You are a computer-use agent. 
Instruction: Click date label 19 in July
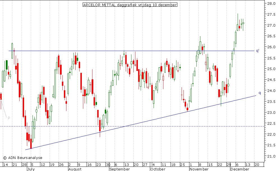click(x=52, y=165)
